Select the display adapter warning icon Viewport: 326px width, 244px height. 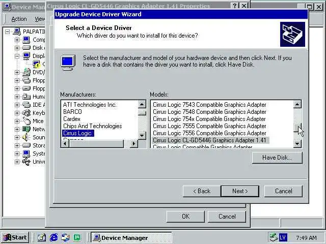(x=36, y=64)
